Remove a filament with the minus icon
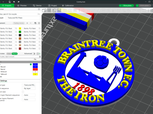 (31, 23)
